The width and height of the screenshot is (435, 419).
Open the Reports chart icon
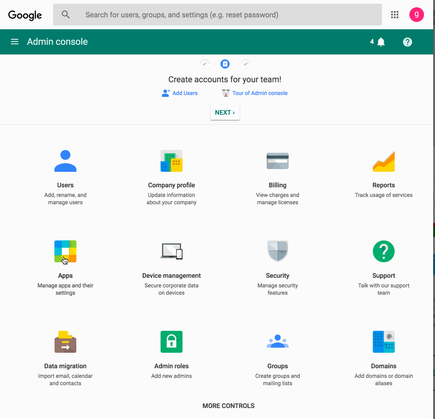(x=384, y=161)
